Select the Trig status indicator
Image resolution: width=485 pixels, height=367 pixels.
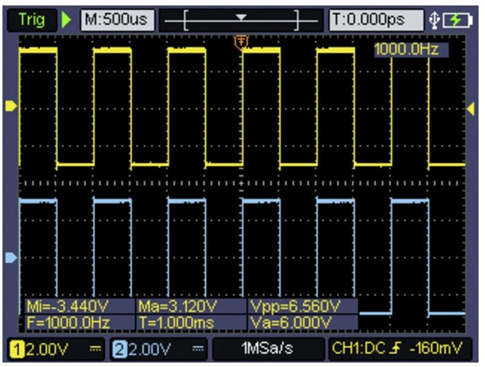(32, 21)
